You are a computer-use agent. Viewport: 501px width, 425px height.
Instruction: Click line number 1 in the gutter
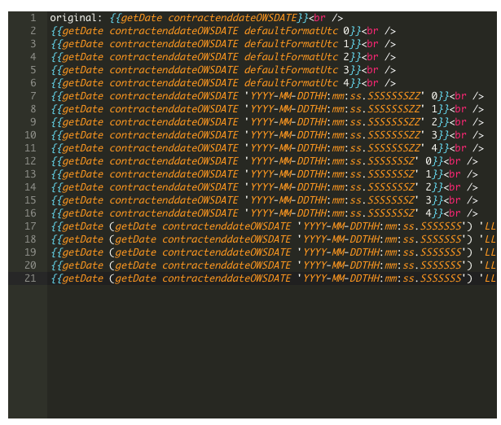pos(33,18)
